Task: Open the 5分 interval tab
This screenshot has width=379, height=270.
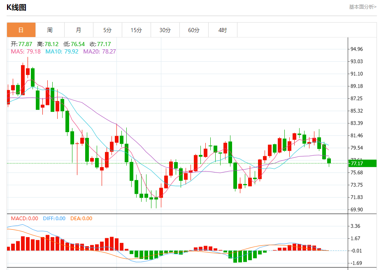Action: (107, 30)
